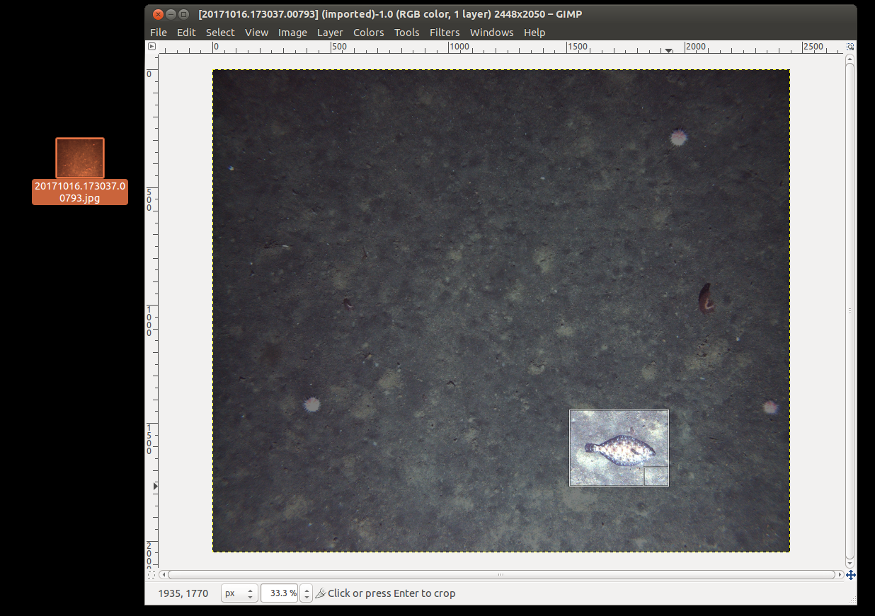The width and height of the screenshot is (875, 616).
Task: Open the Edit menu
Action: (186, 33)
